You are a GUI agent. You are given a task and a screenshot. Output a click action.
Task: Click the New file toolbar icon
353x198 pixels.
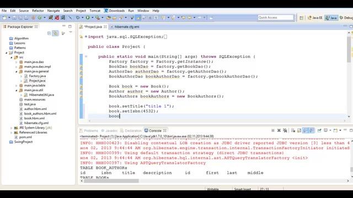[4, 18]
